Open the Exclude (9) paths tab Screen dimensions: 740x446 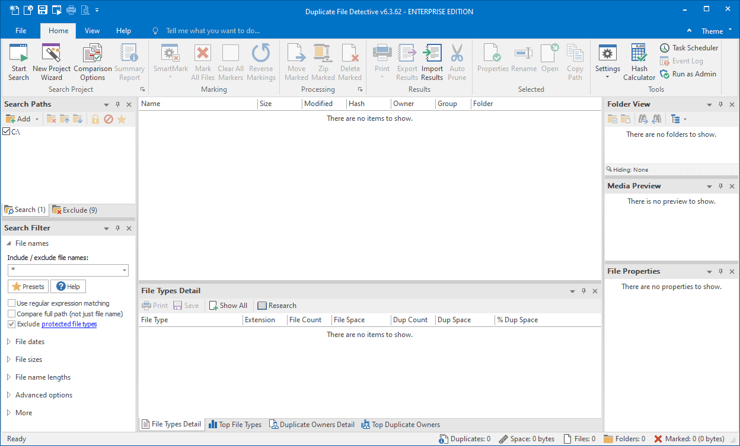[75, 210]
